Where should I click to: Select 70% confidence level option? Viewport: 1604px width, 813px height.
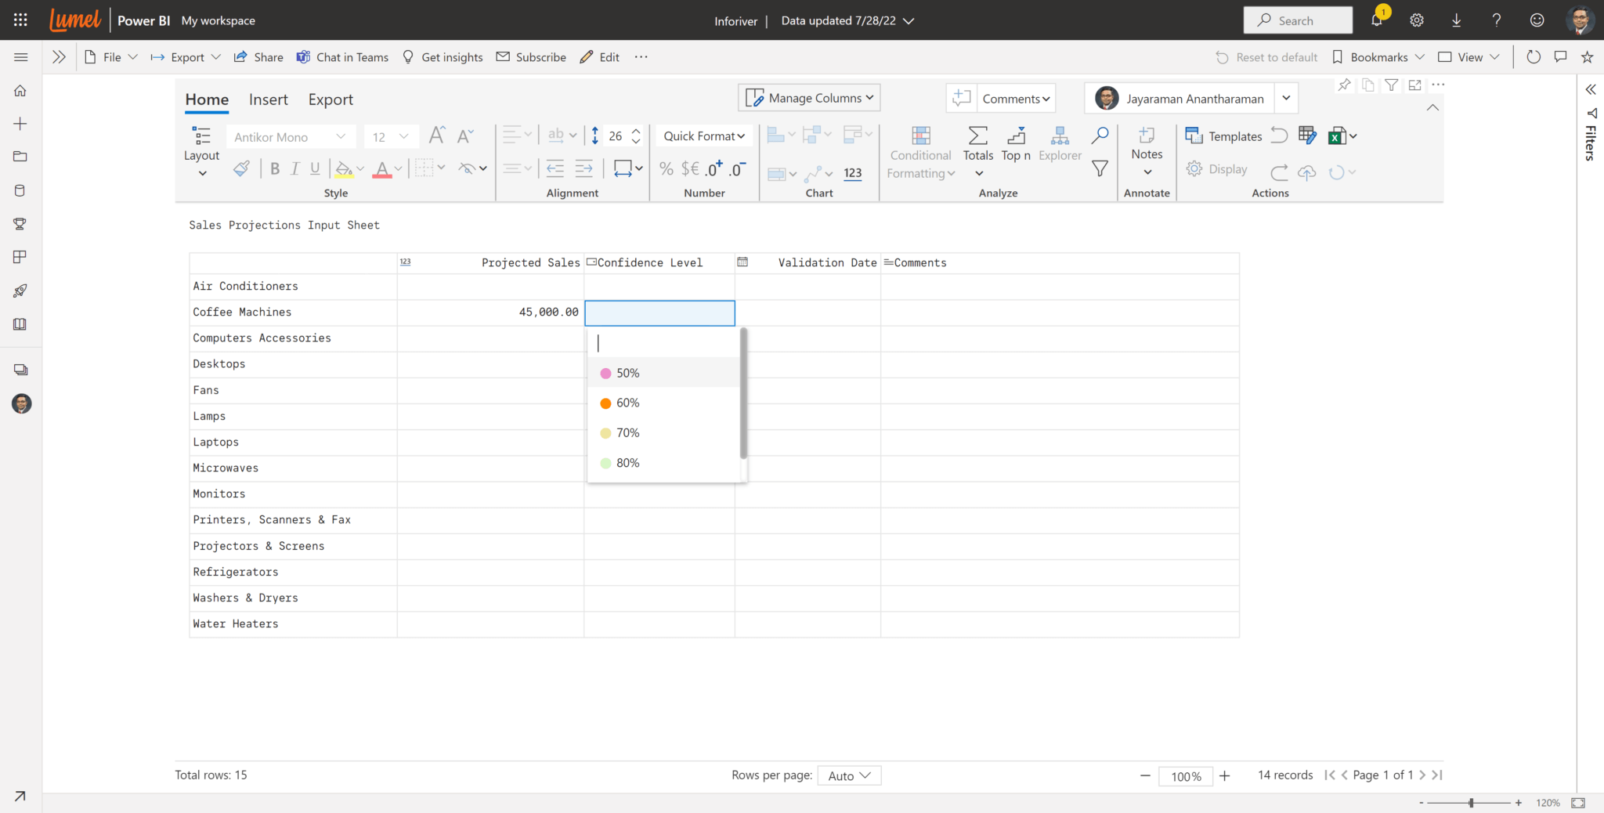pyautogui.click(x=627, y=432)
